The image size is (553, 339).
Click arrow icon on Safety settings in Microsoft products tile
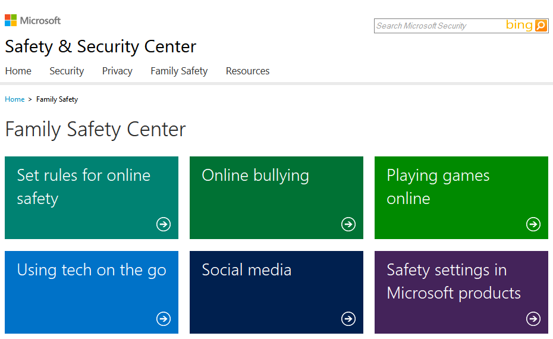point(533,319)
